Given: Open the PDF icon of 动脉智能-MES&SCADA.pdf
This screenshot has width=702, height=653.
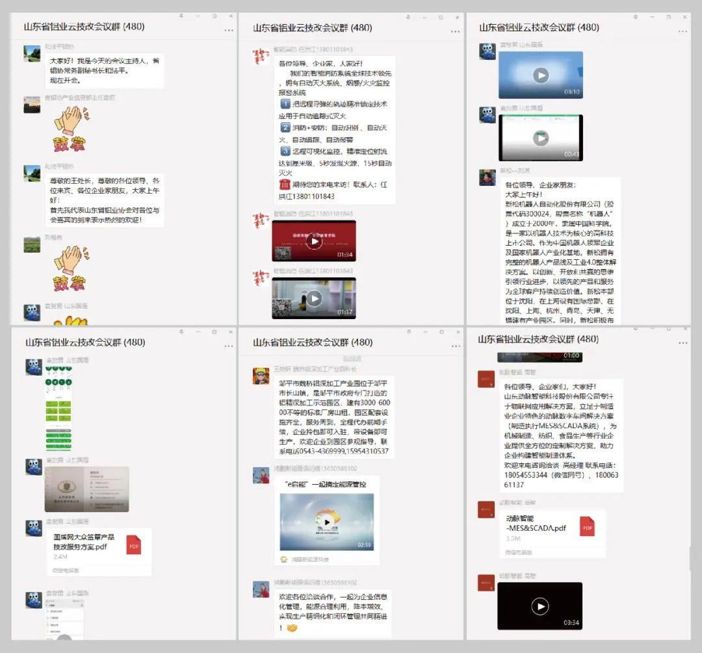Looking at the screenshot, I should coord(587,526).
